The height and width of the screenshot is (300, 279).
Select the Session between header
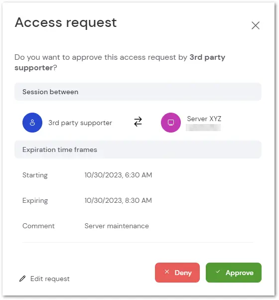pyautogui.click(x=138, y=92)
